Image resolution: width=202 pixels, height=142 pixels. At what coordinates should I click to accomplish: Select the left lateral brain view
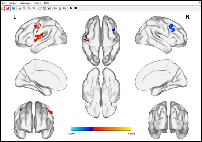[41, 35]
